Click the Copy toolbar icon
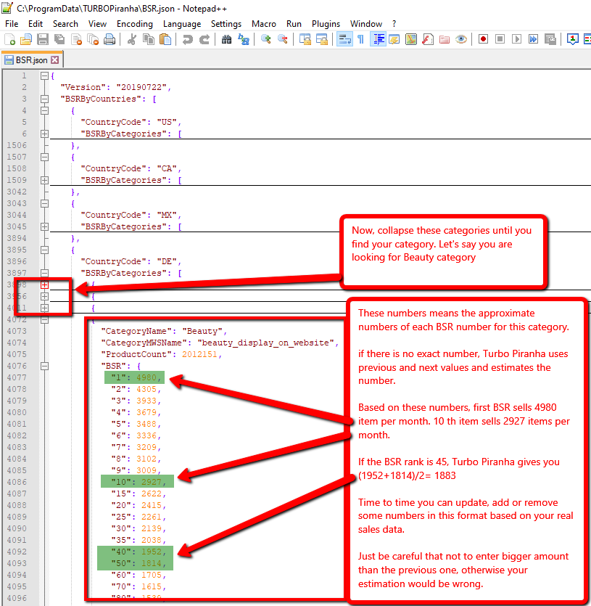Screen dimensions: 591x606 point(149,39)
